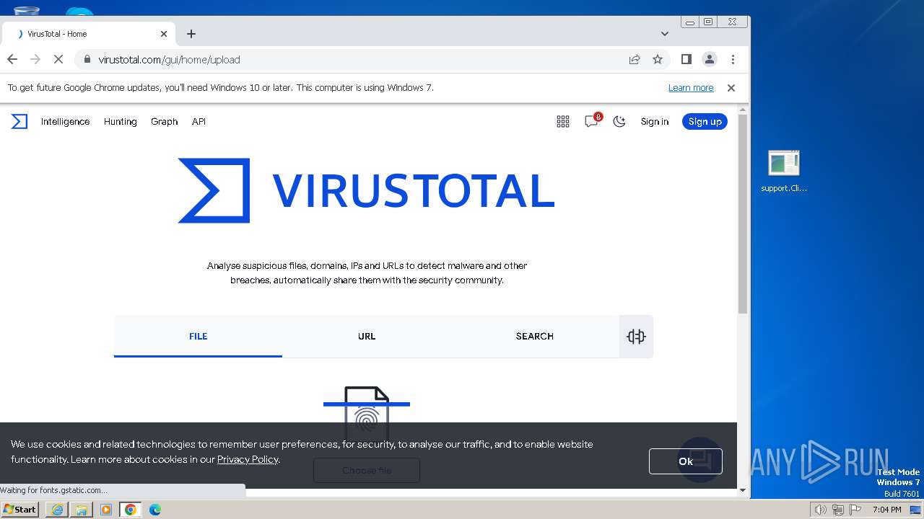Click the address bar URL field

click(359, 60)
